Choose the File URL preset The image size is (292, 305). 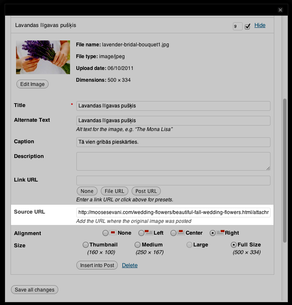[x=114, y=191]
